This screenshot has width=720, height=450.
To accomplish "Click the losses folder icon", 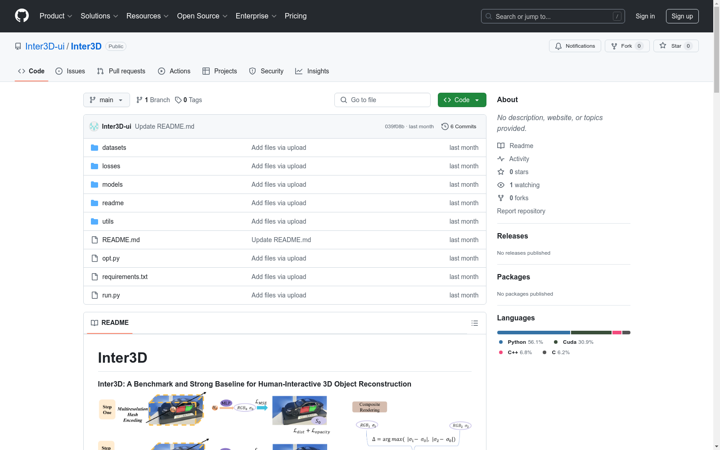I will (x=94, y=166).
